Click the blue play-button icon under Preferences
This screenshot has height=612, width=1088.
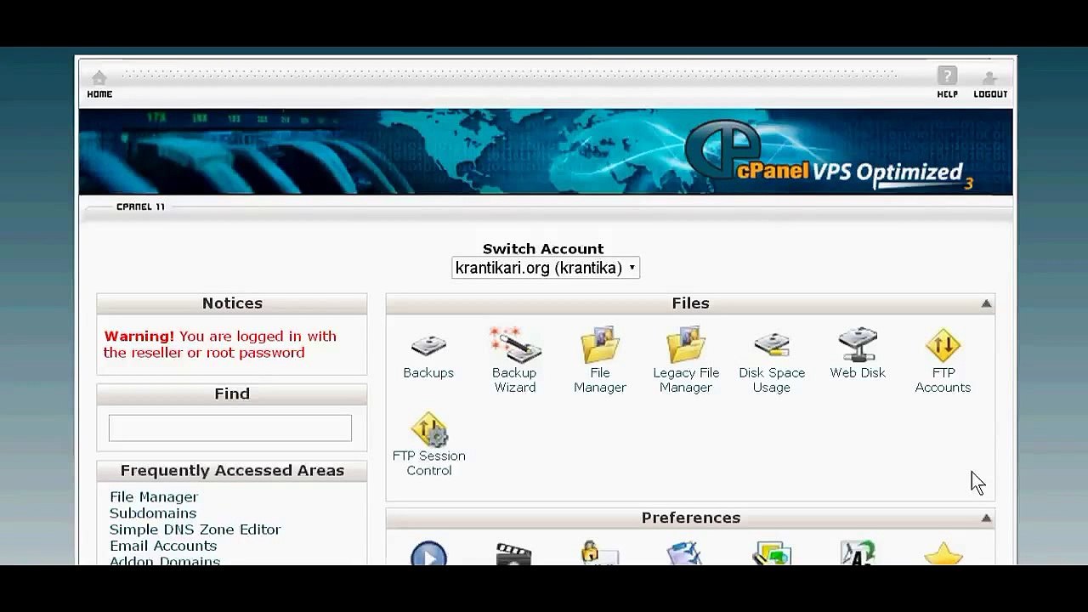pos(428,553)
